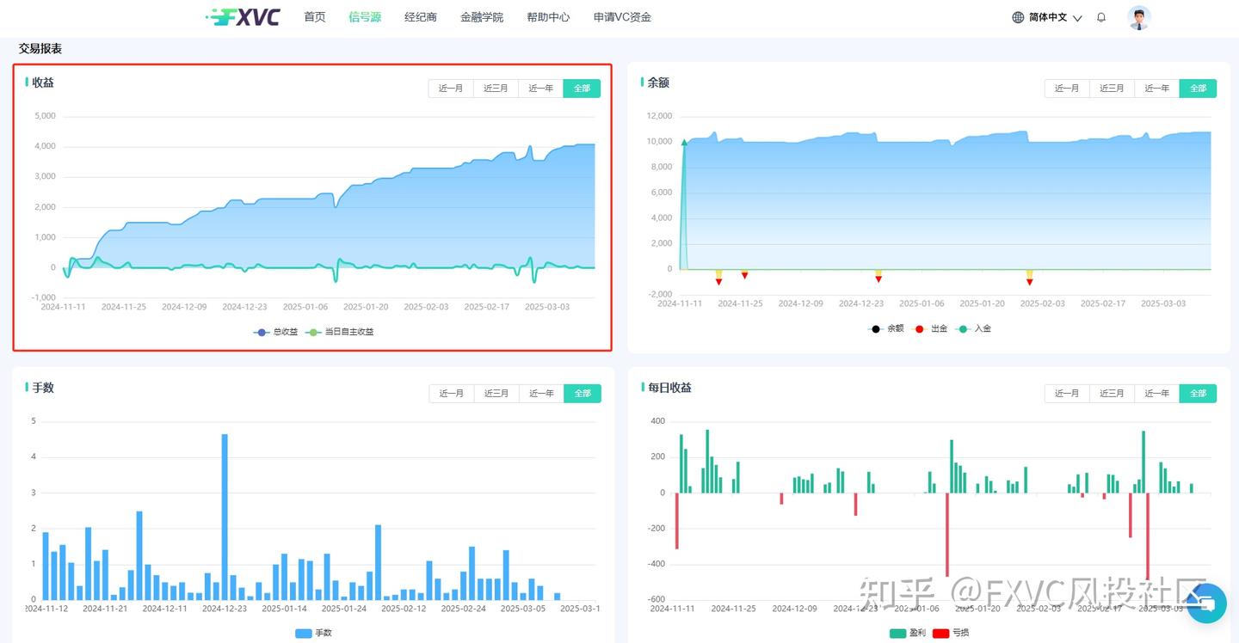Go to 金融学院 in the navigation
Viewport: 1239px width, 643px height.
(482, 17)
